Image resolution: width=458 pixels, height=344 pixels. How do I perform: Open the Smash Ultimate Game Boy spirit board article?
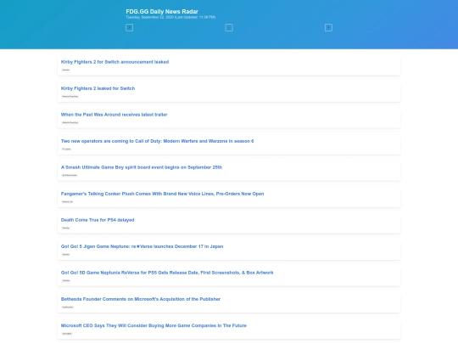[x=142, y=167]
